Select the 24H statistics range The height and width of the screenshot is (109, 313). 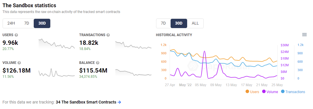11,23
